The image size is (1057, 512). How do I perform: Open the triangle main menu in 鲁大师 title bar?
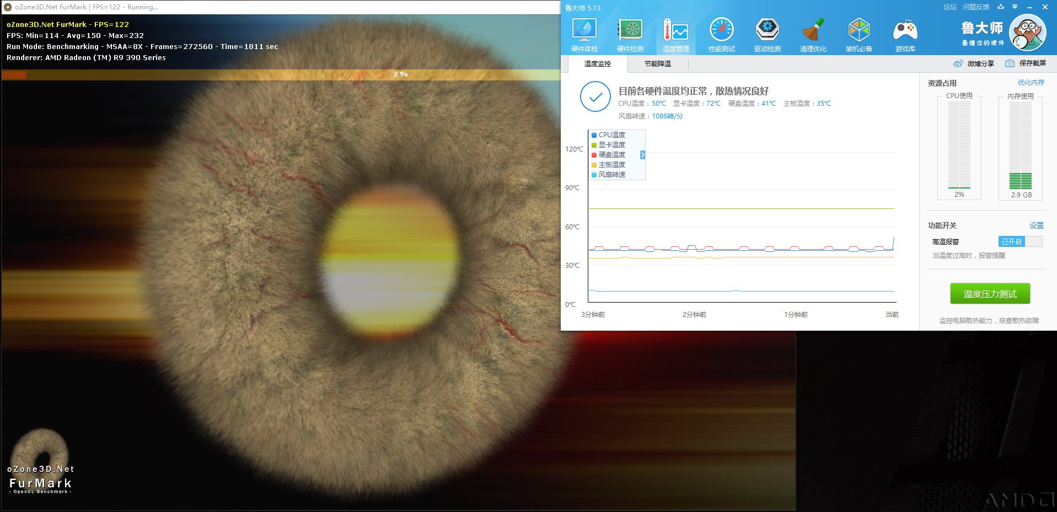pos(1015,7)
